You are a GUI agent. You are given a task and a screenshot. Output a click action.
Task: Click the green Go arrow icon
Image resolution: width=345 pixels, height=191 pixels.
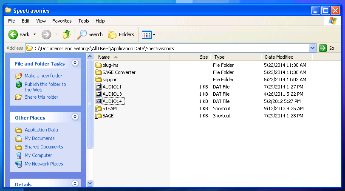tap(323, 48)
